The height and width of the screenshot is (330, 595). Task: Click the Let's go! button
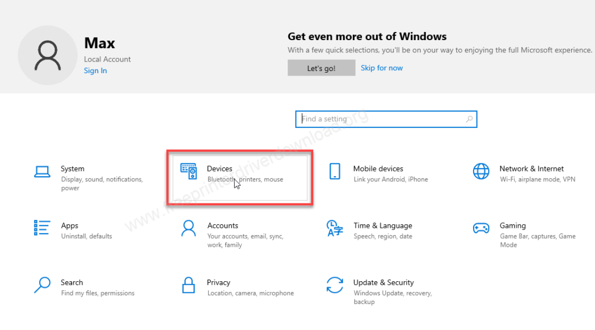(321, 68)
